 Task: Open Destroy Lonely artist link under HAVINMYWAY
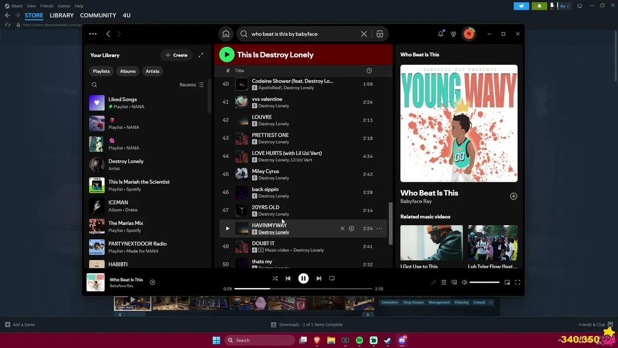[x=274, y=232]
